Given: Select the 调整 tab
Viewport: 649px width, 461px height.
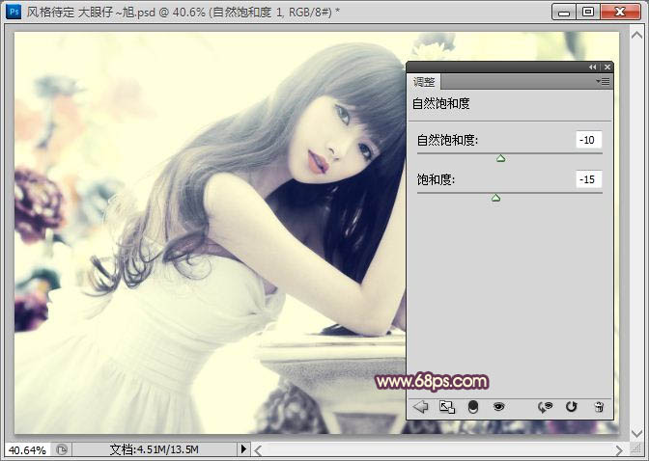Looking at the screenshot, I should click(424, 83).
